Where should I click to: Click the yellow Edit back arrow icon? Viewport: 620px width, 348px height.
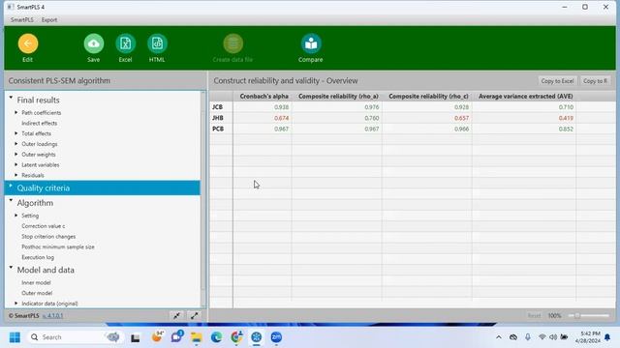(x=28, y=43)
